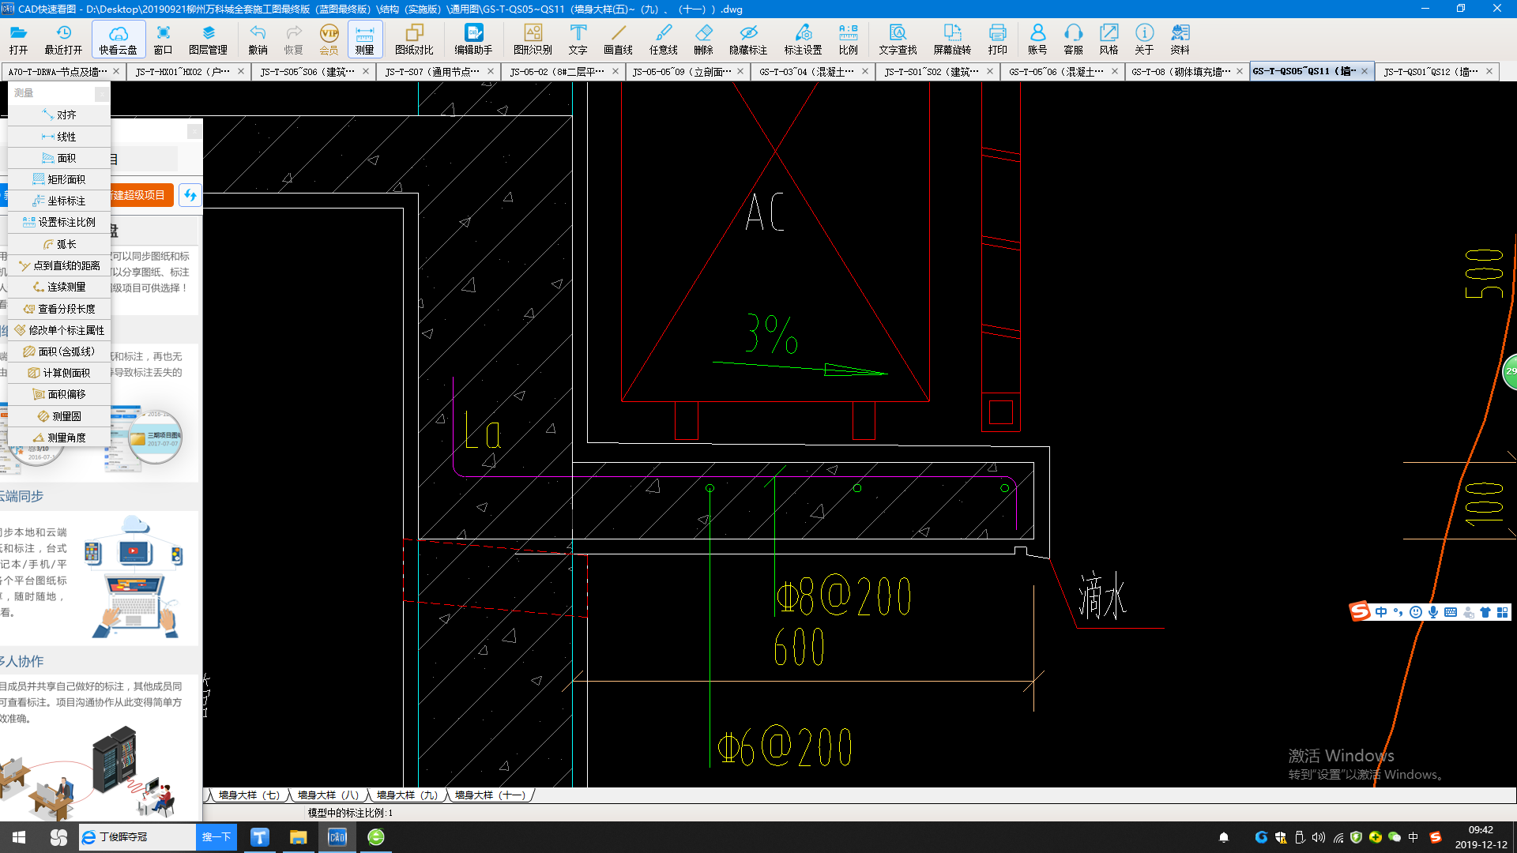The image size is (1517, 853).
Task: Click the taskbar search input field
Action: (x=138, y=837)
